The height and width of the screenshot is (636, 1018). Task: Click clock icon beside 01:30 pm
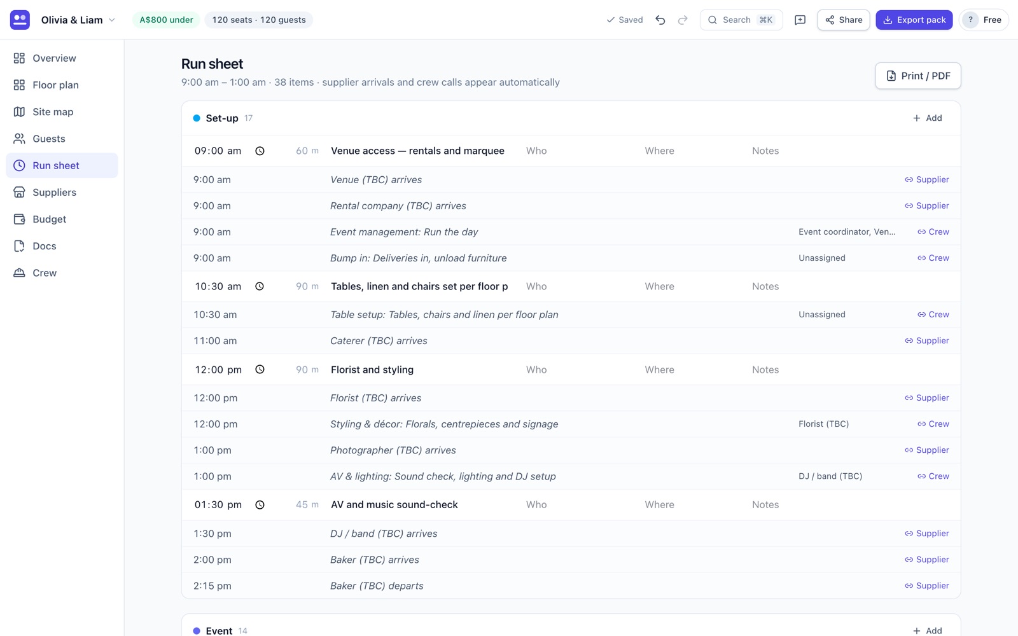point(260,505)
